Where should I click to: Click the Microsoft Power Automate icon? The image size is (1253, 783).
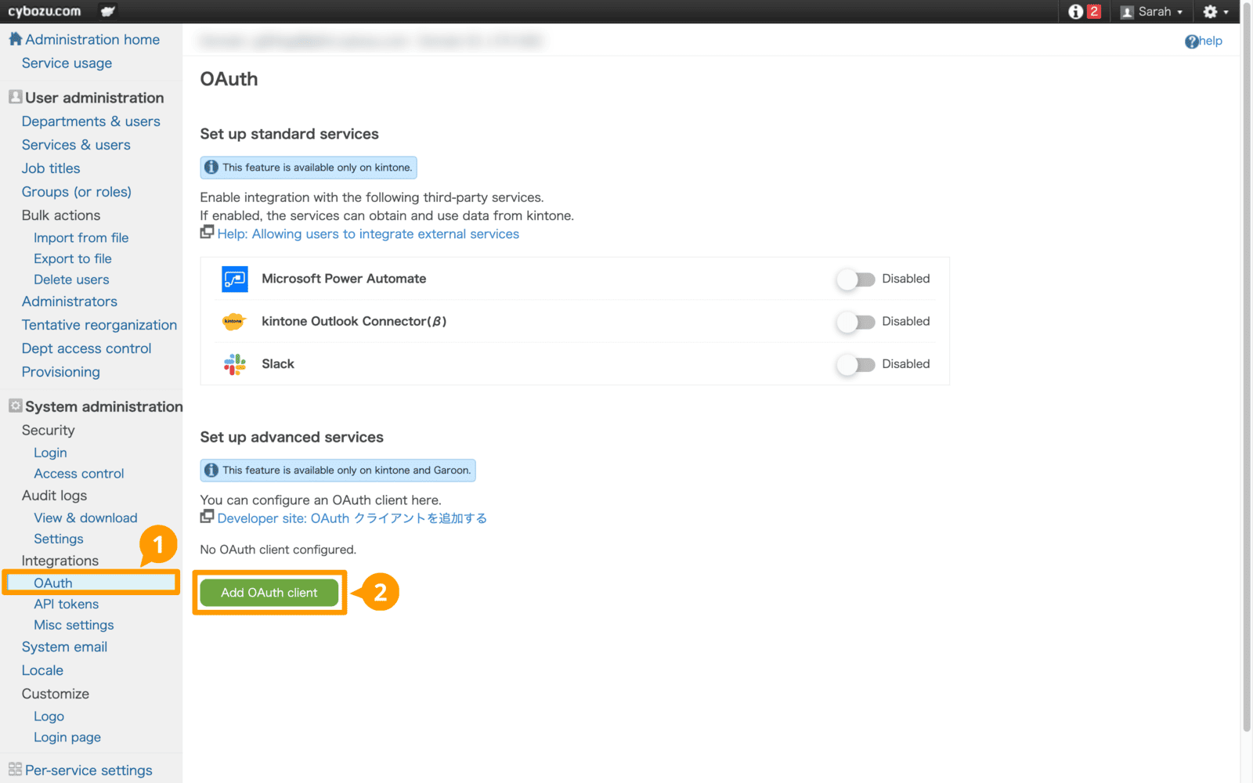(x=235, y=279)
